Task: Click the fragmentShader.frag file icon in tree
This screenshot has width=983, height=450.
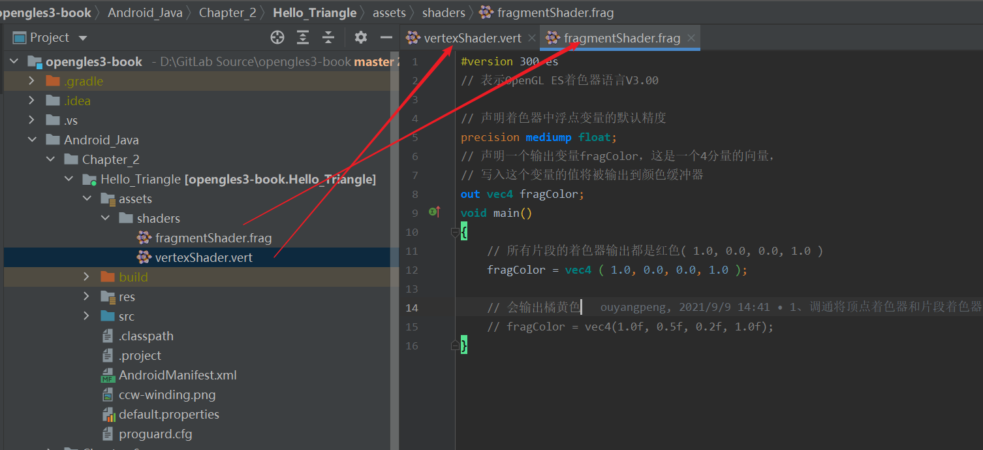Action: click(x=144, y=238)
